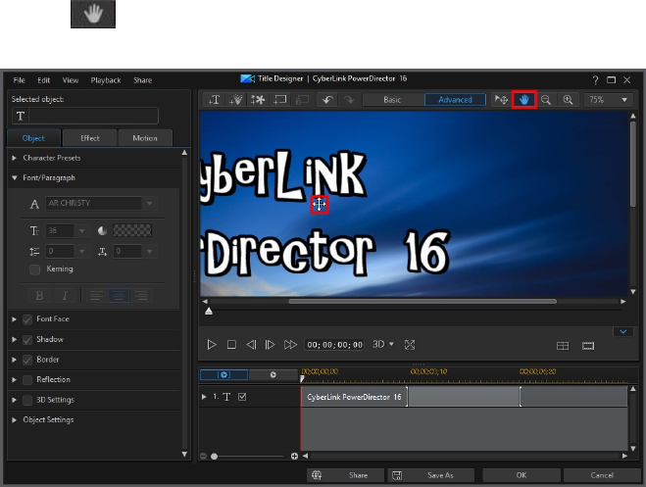Toggle the TV safe zone icon
The image size is (646, 487).
click(588, 346)
